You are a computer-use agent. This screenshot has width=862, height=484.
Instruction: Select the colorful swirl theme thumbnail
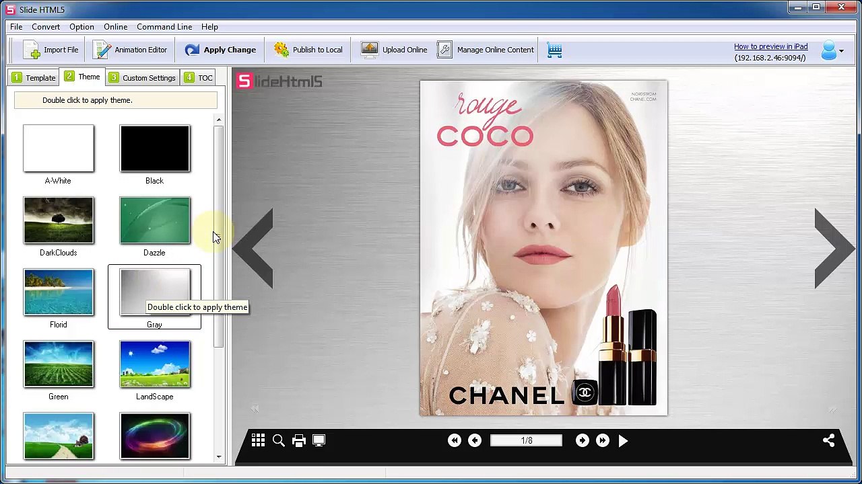[x=155, y=436]
